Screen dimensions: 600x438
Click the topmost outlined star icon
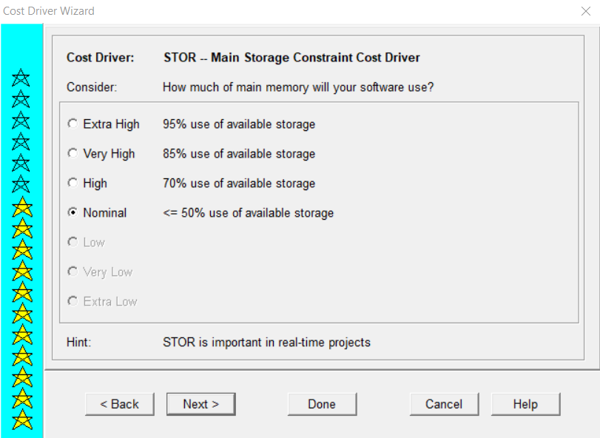(21, 78)
